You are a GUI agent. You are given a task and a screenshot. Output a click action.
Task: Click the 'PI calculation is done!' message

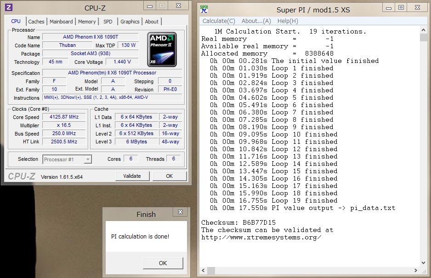(140, 237)
